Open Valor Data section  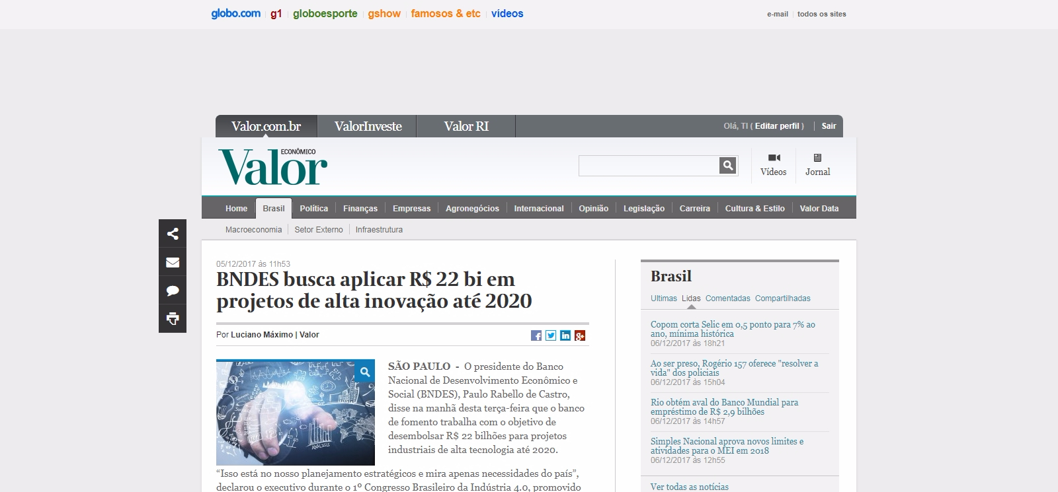[x=819, y=209]
